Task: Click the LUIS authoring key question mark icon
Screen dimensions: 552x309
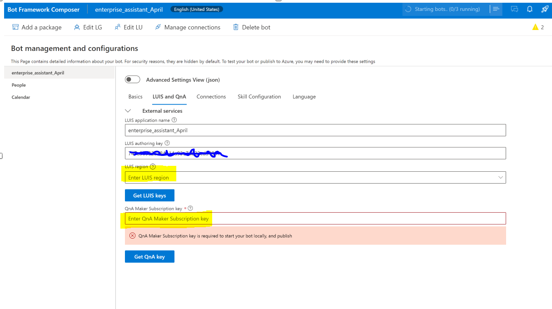Action: [166, 143]
